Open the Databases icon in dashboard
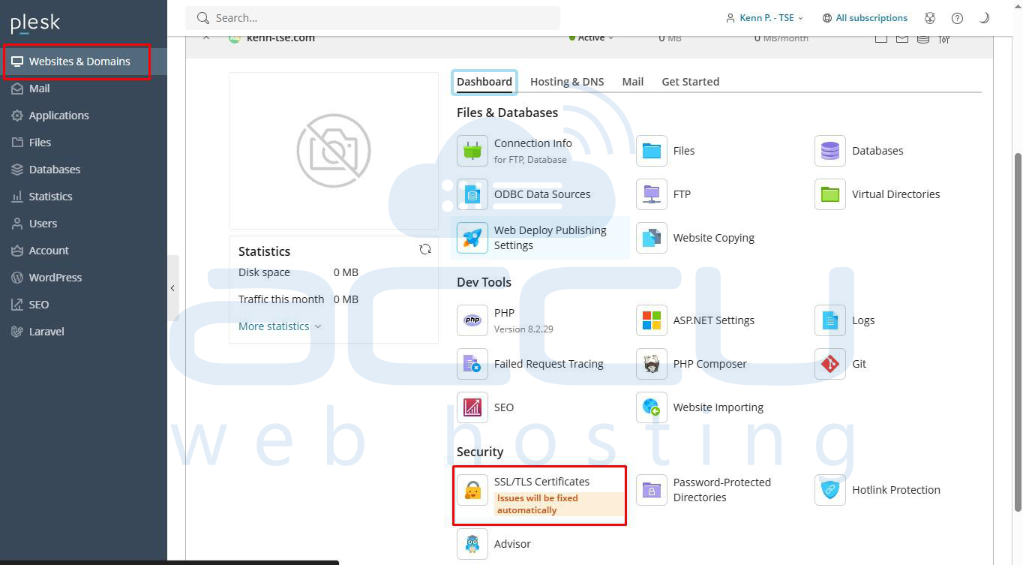 tap(830, 151)
